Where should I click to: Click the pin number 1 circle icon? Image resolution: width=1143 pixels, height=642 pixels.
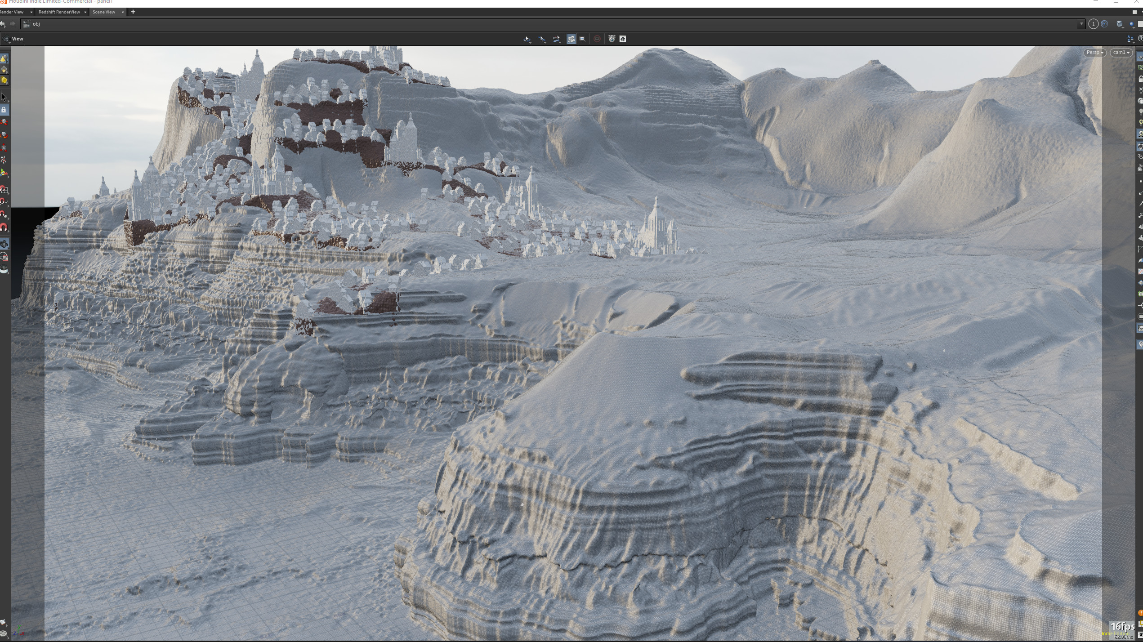click(1093, 24)
